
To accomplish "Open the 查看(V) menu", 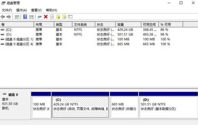I will tap(36, 10).
